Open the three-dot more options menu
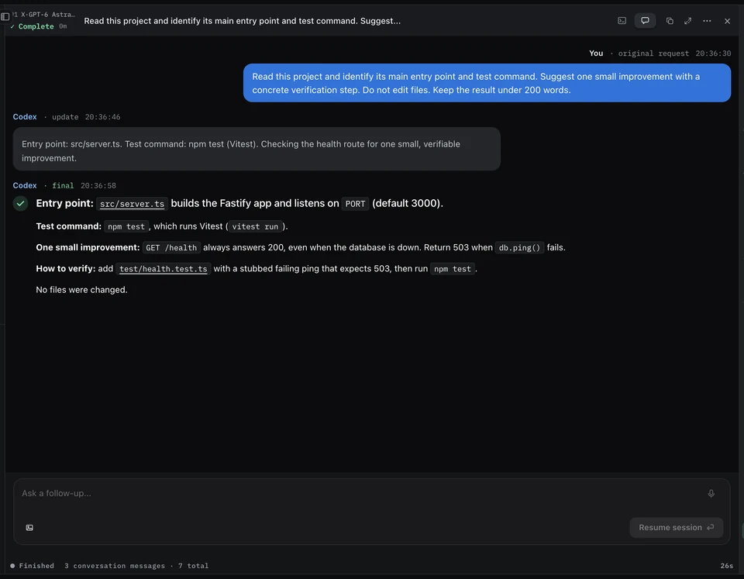 (x=707, y=20)
